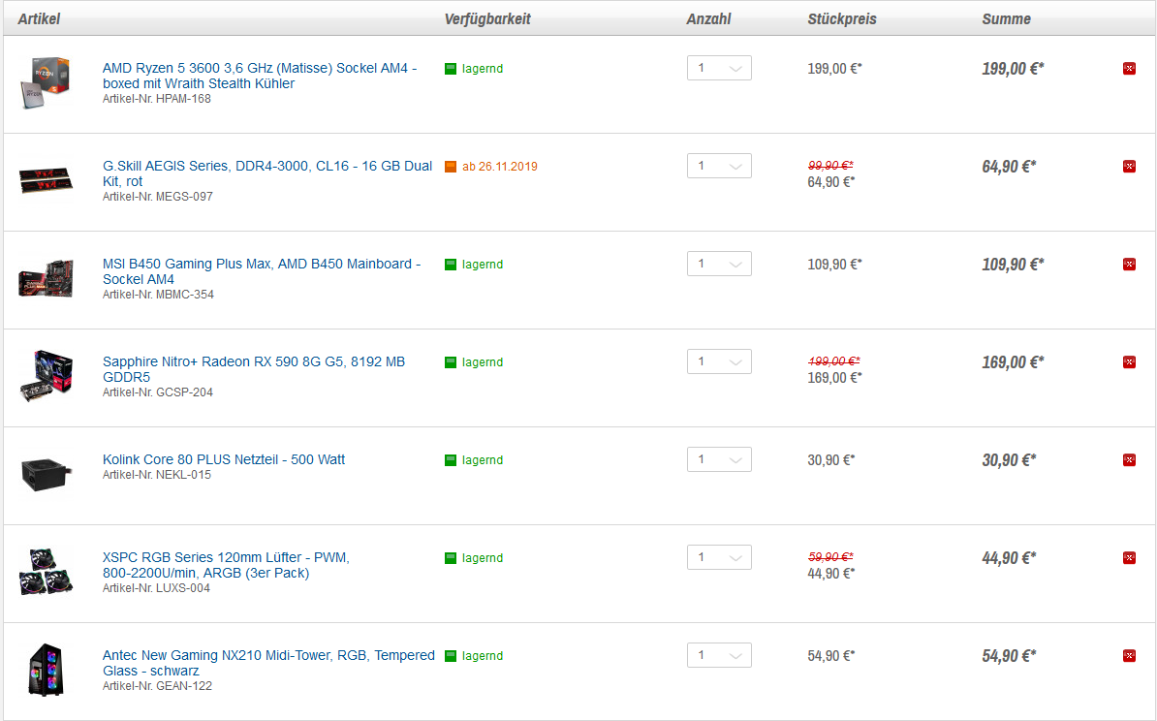Click green stock icon for Ryzen 5 3600
This screenshot has width=1157, height=721.
point(451,69)
